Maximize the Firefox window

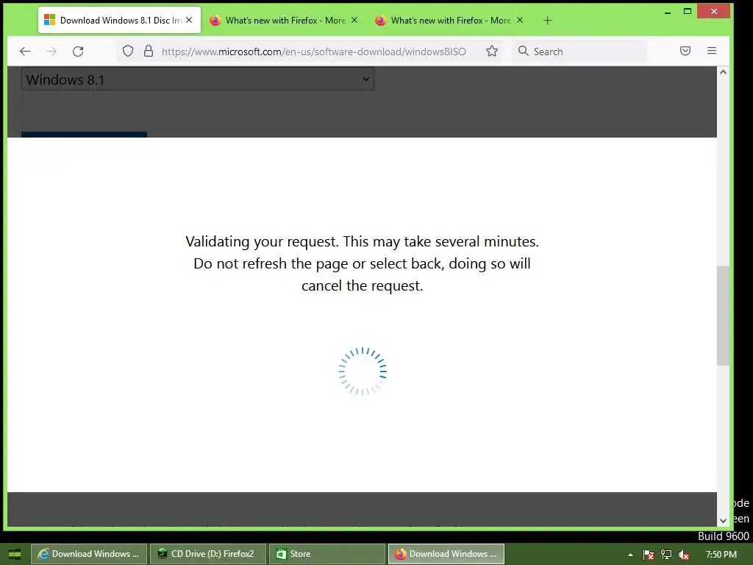click(688, 12)
